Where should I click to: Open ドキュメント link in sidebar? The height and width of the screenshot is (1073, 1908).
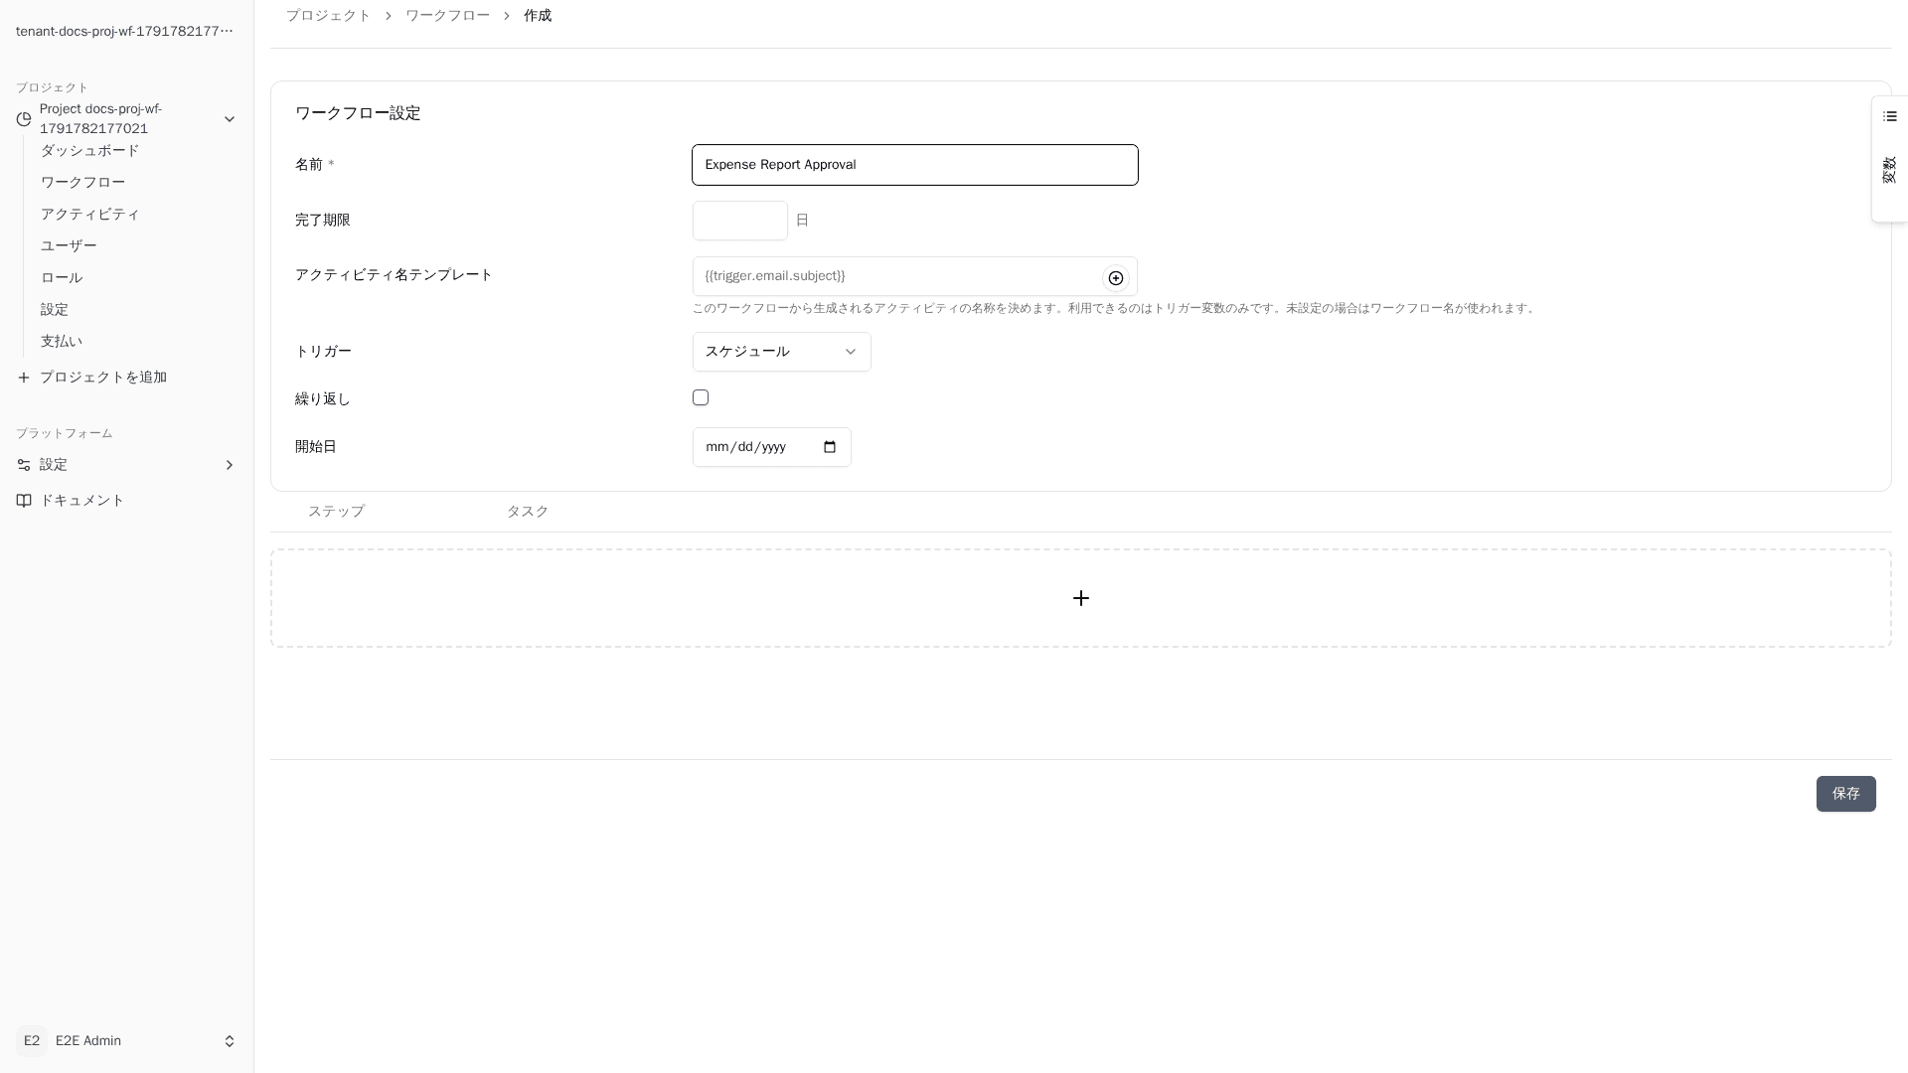click(82, 501)
